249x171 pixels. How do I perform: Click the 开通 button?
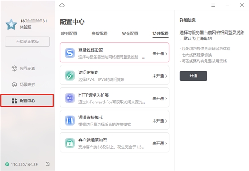(193, 76)
